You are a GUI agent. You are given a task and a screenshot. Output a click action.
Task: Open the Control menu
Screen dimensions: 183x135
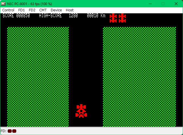(8, 10)
